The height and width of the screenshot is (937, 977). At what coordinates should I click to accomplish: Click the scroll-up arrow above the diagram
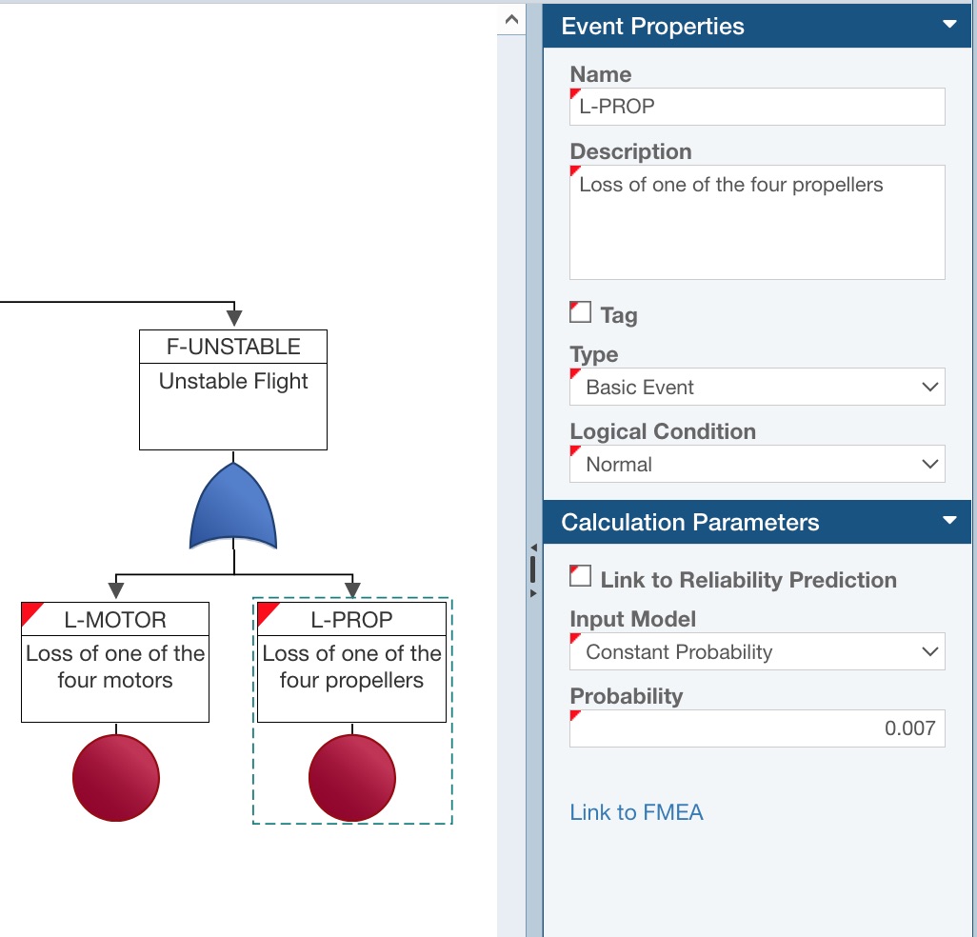pos(510,19)
